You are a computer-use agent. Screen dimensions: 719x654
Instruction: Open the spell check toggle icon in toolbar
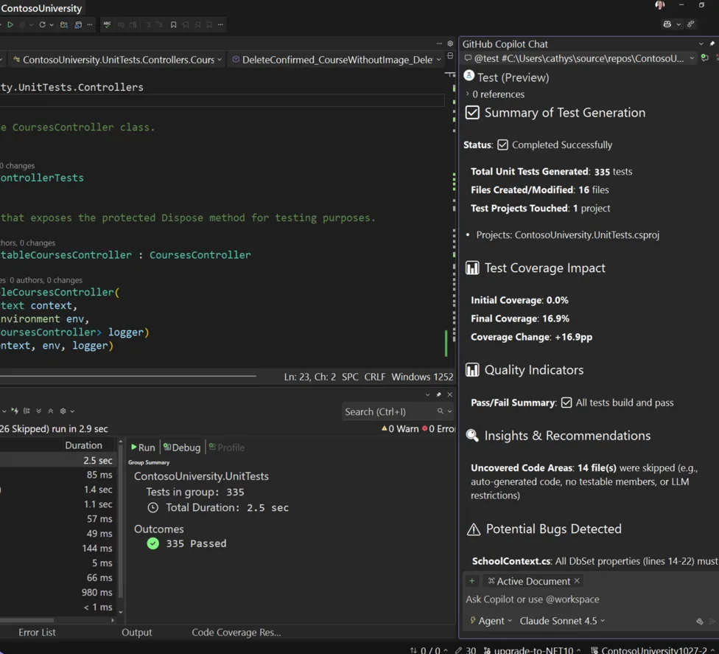(107, 24)
